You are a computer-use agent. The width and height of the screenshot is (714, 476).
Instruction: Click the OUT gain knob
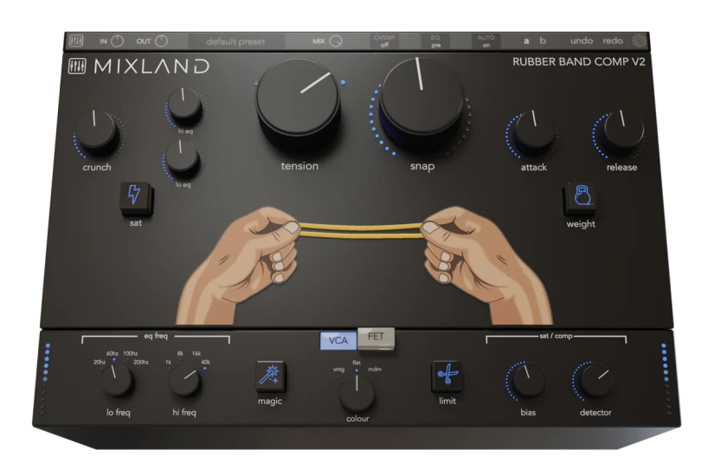point(161,41)
